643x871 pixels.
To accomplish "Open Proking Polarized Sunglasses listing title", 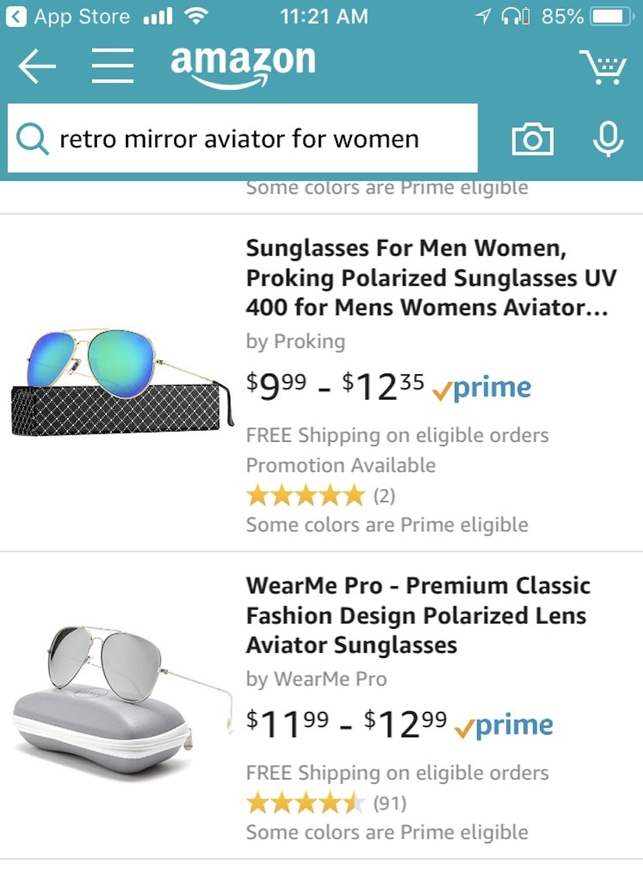I will [430, 277].
